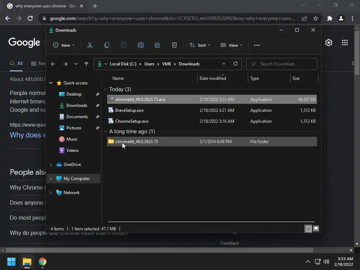Go back in Explorer navigation
360x270 pixels.
pos(53,64)
